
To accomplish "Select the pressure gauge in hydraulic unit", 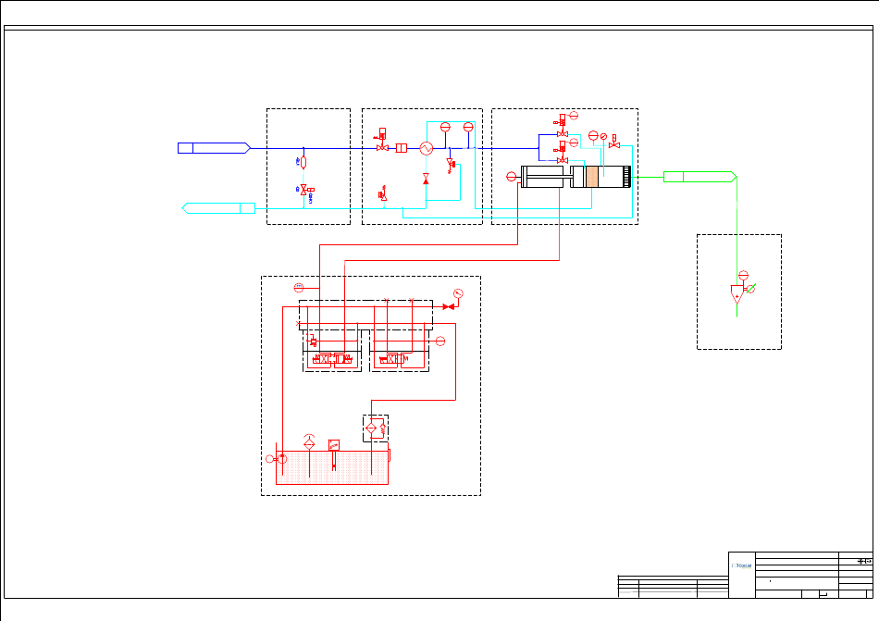I will click(458, 293).
